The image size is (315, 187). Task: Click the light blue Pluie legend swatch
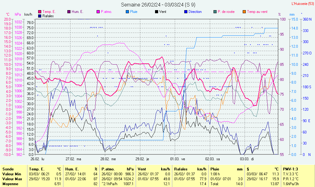point(127,12)
